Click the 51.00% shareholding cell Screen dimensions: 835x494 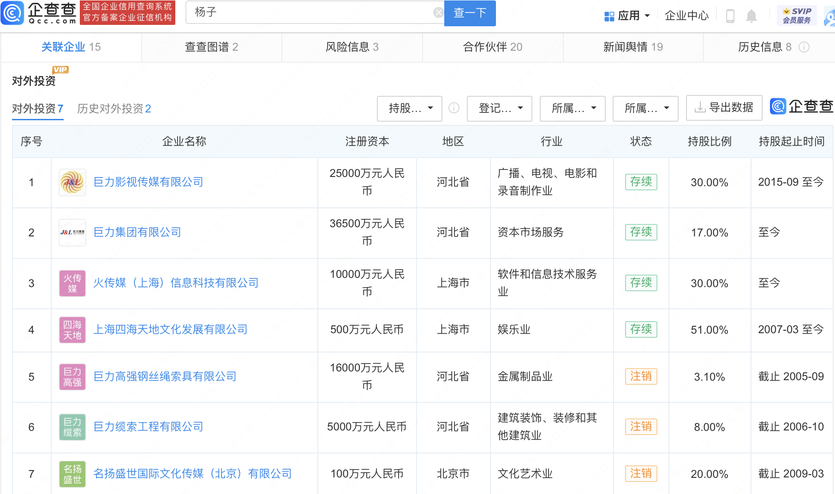point(710,330)
